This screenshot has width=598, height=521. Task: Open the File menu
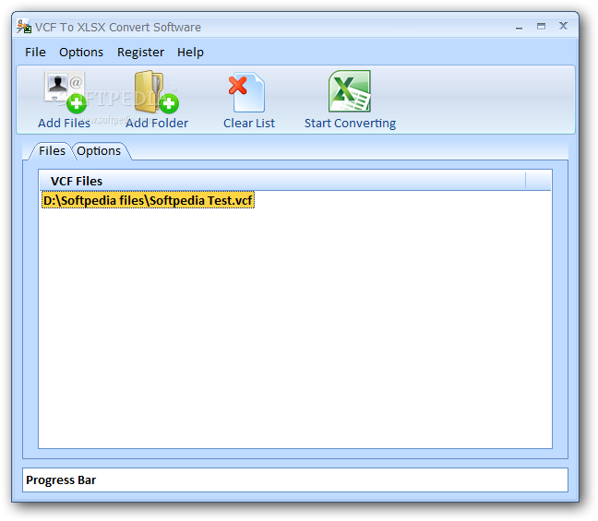[x=35, y=52]
